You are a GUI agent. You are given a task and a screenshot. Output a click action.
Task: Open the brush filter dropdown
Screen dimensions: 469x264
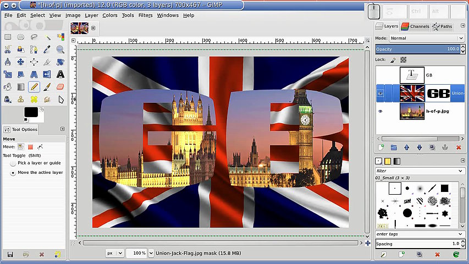420,170
